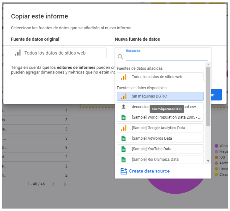Image resolution: width=230 pixels, height=211 pixels.
Task: Select [Sample] YouTube Data source
Action: (x=160, y=149)
